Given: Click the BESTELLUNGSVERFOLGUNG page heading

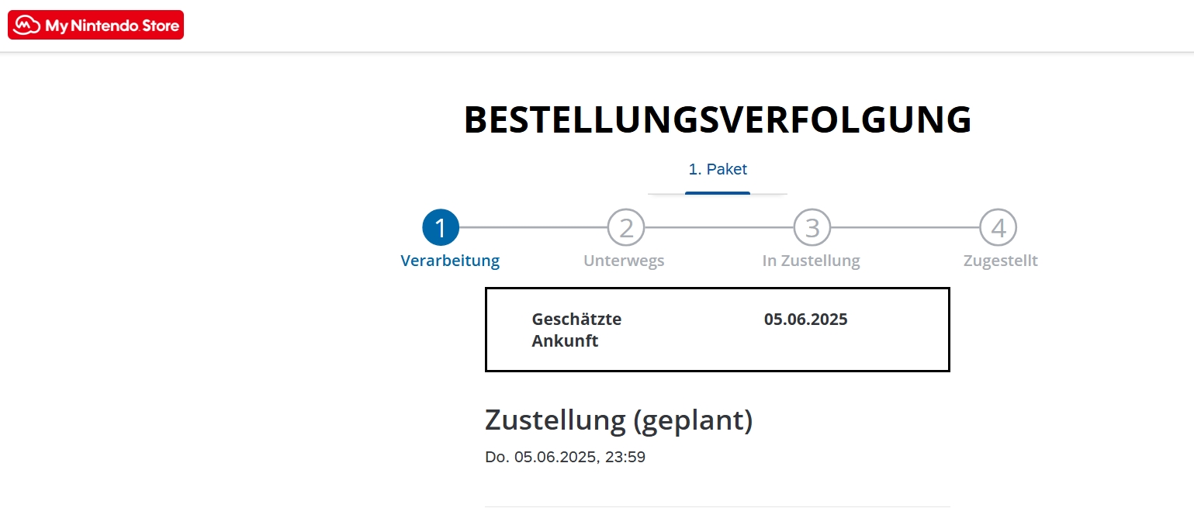Looking at the screenshot, I should click(718, 120).
